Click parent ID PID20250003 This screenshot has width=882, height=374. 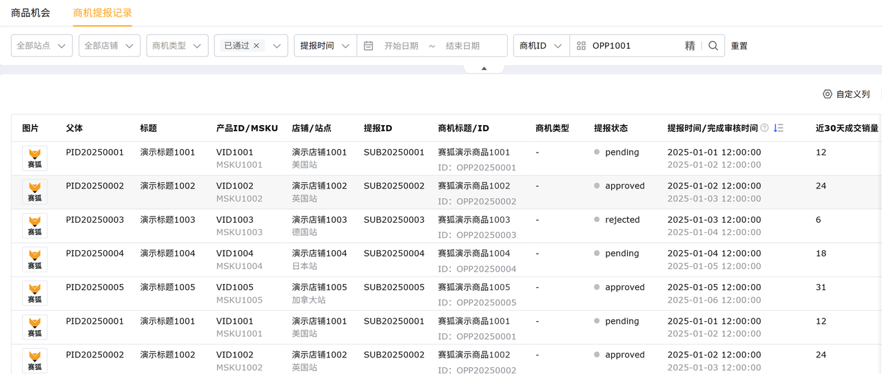click(x=95, y=220)
